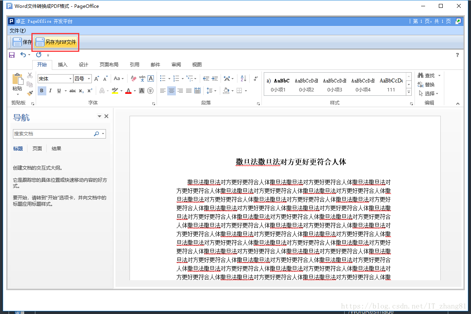Close the navigation pane
The height and width of the screenshot is (314, 471).
[106, 117]
